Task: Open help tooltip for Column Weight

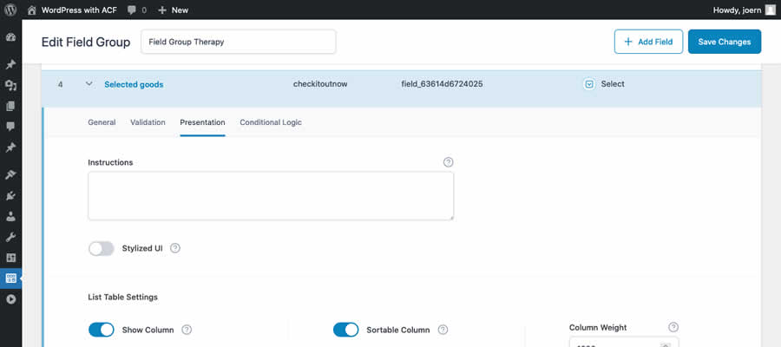Action: (x=673, y=327)
